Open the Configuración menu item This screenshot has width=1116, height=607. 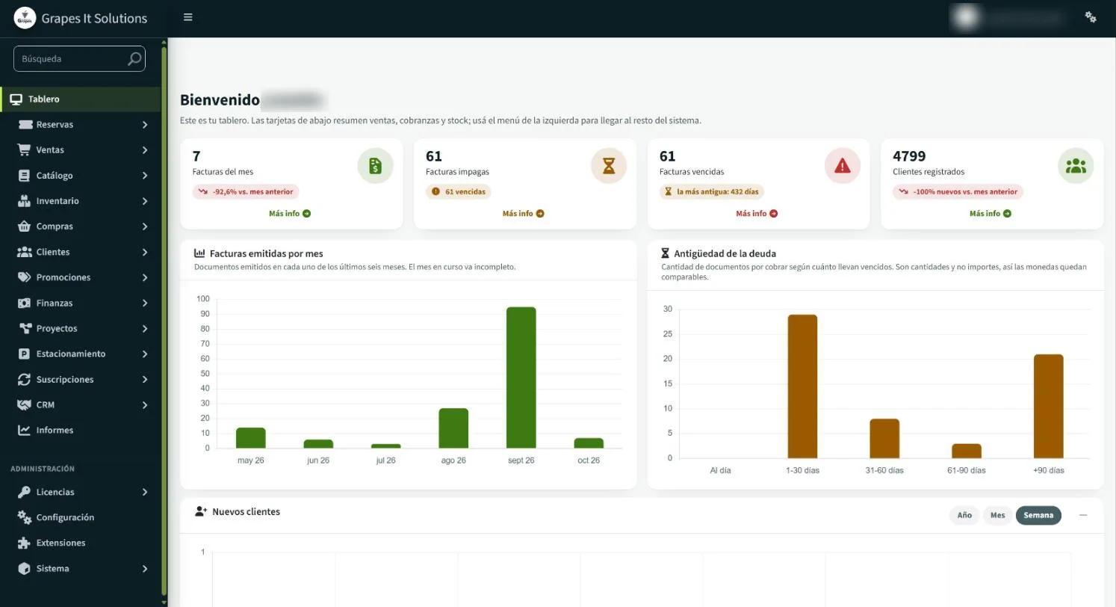tap(81, 517)
